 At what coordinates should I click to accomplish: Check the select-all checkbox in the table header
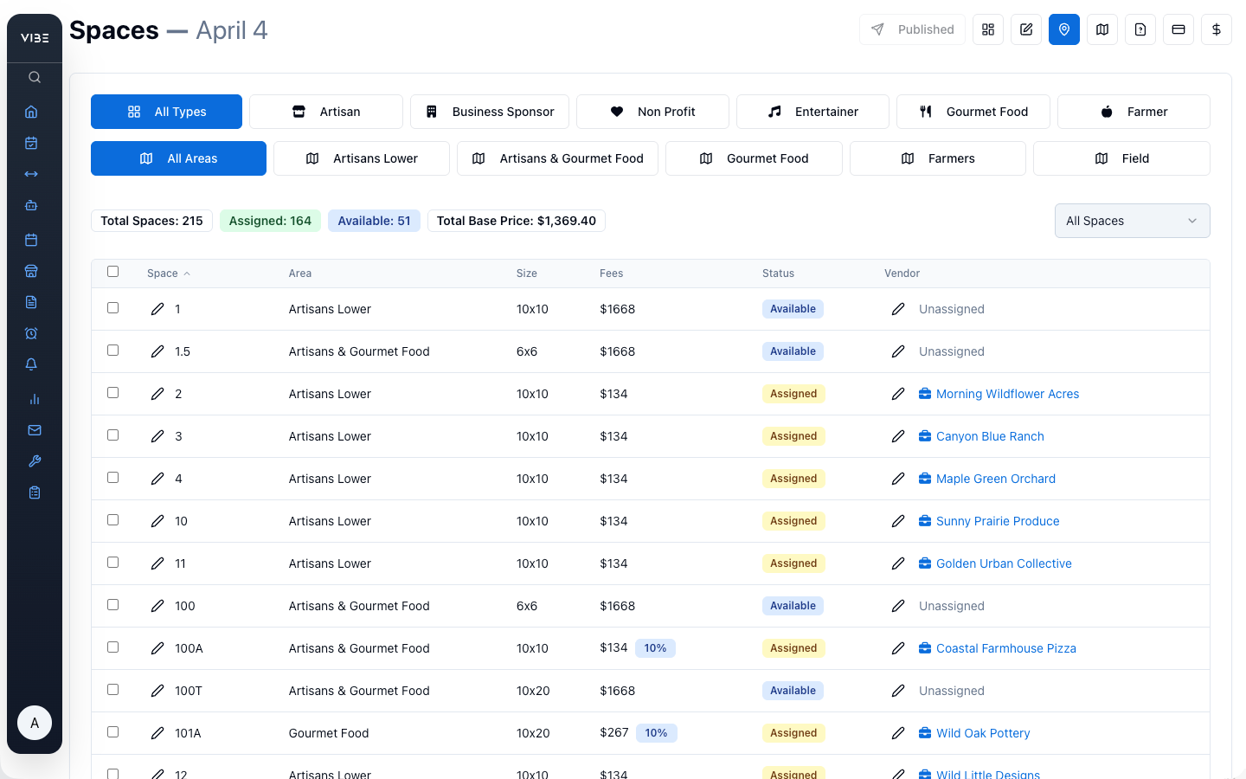(x=112, y=271)
